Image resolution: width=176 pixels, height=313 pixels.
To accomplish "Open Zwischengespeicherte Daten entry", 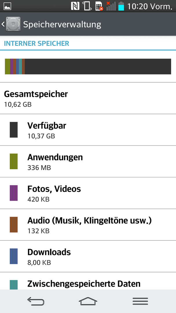I will (88, 281).
